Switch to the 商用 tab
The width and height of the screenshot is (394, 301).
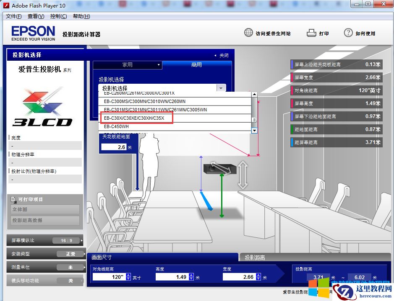coord(196,65)
